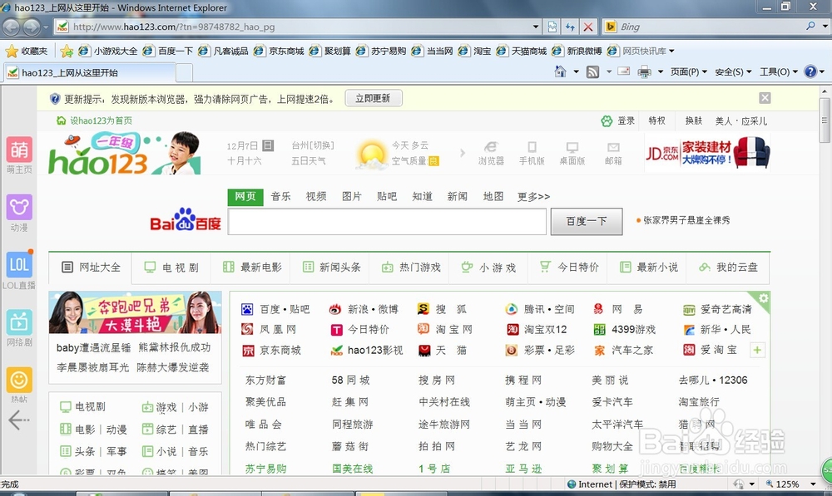Screen dimensions: 832x496
Task: Click the Read Mail icon in command bar
Action: [623, 71]
